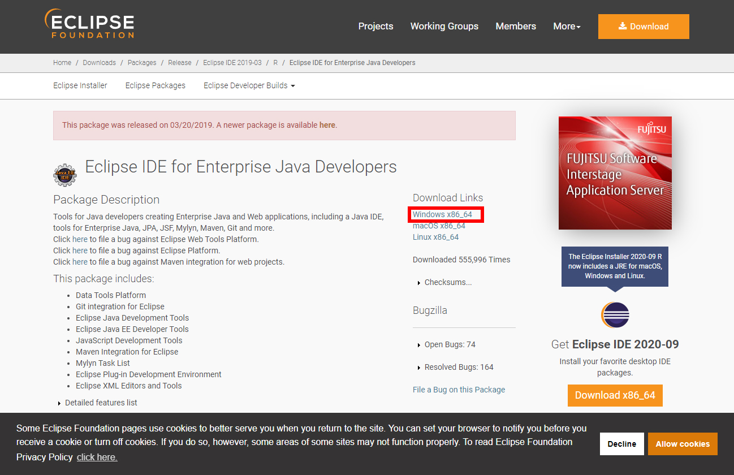Screen dimensions: 734x475
Task: Open the Eclipse Packages tab
Action: pyautogui.click(x=156, y=85)
